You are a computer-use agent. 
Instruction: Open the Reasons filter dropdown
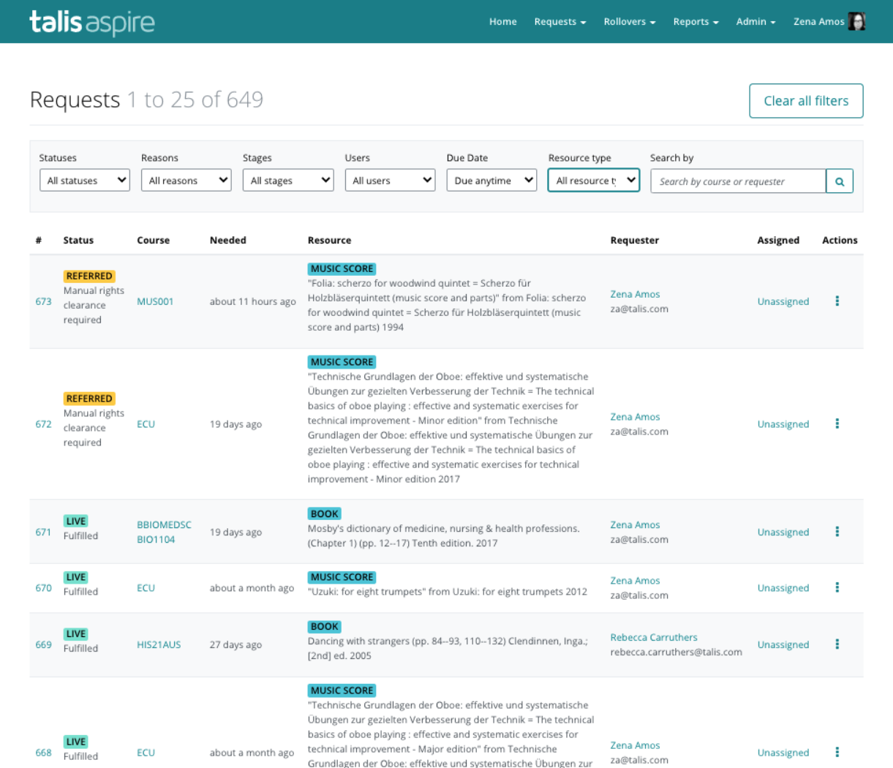(x=186, y=181)
